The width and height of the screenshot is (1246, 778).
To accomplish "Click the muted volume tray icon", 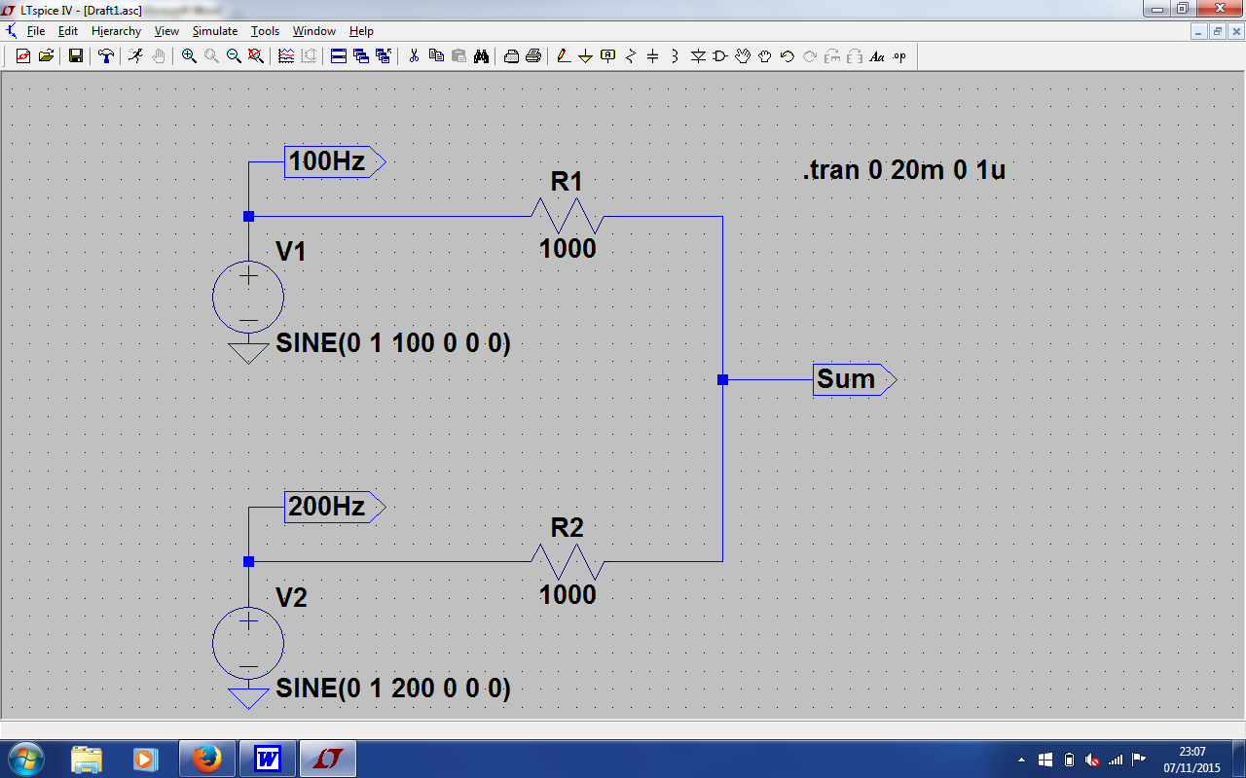I will 1092,760.
